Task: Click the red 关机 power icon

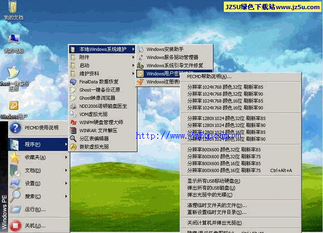Action: tap(16, 226)
